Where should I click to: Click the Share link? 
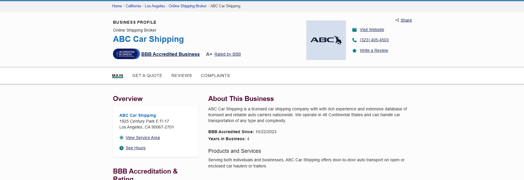click(406, 20)
